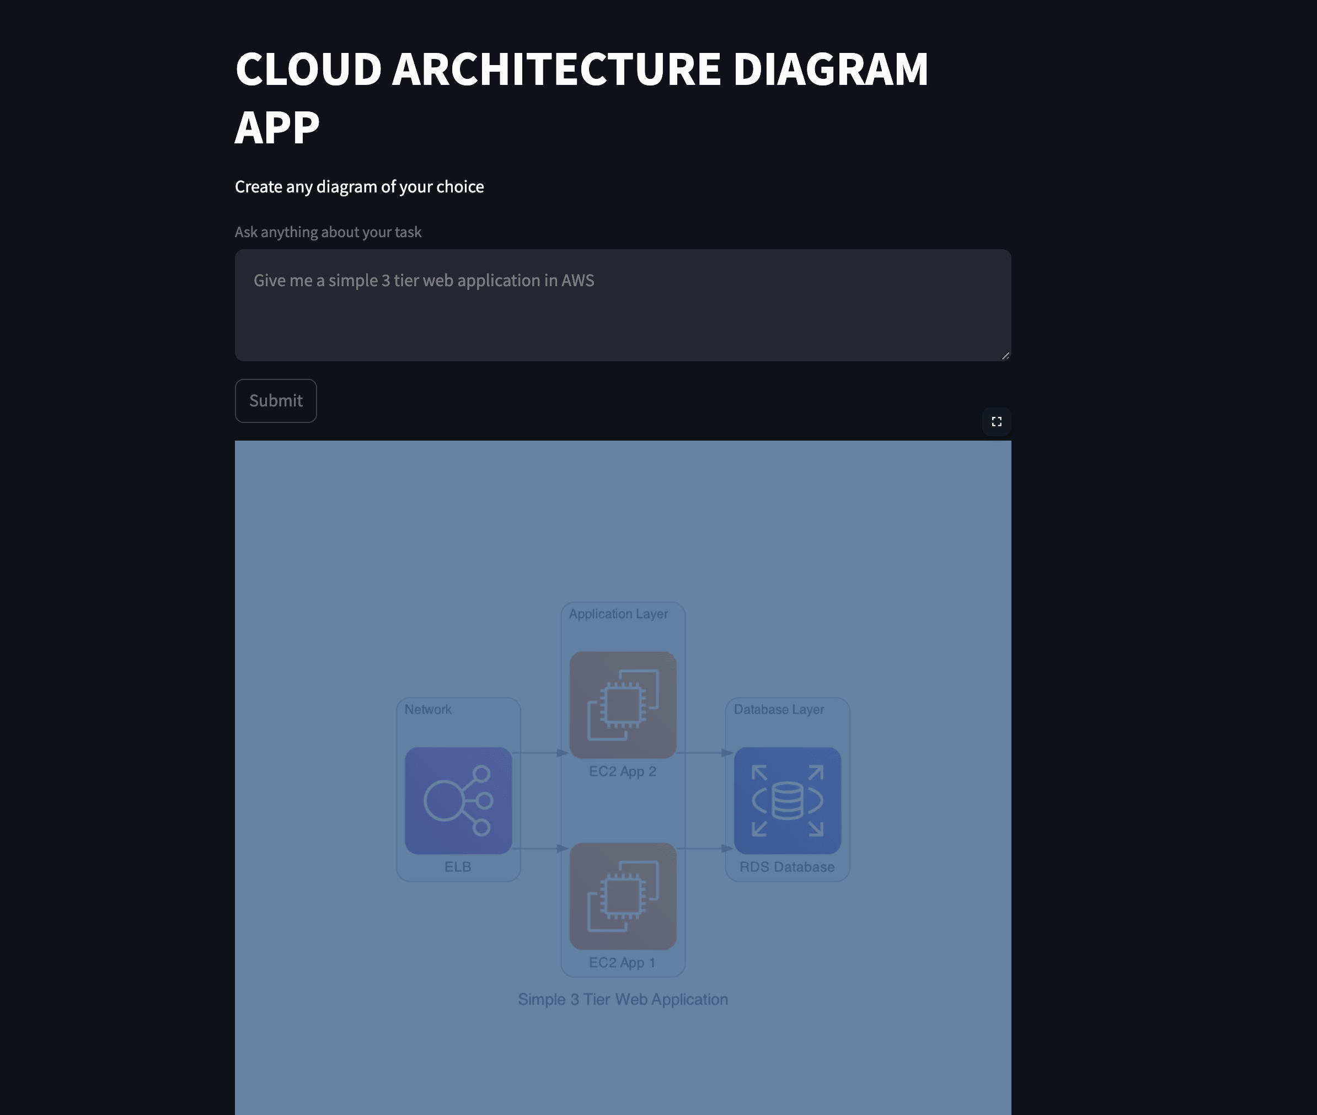Click the text area resize handle

click(x=1005, y=356)
